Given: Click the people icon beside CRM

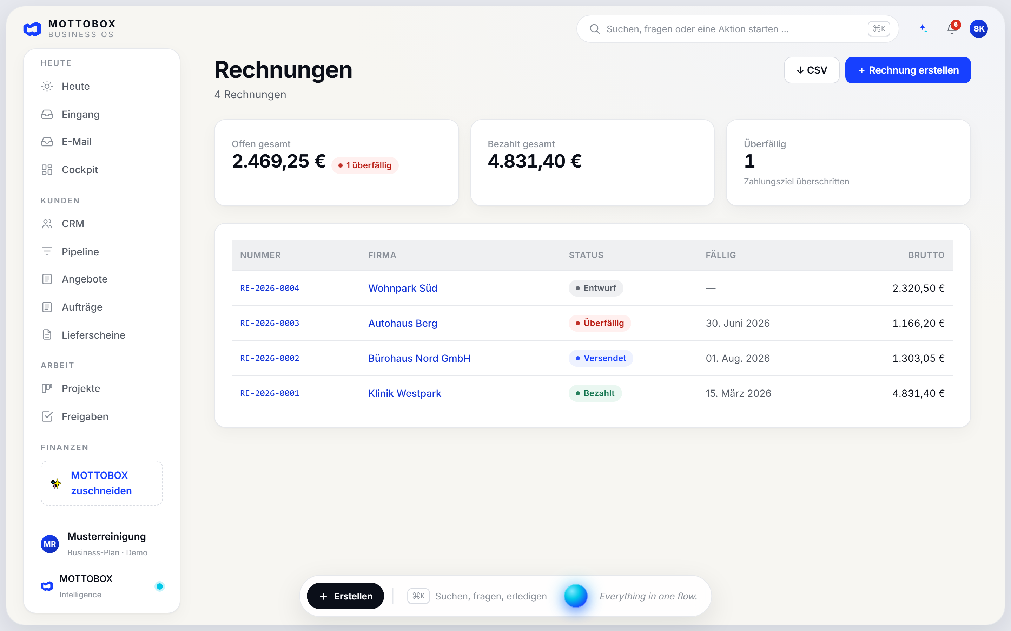Looking at the screenshot, I should click(x=47, y=224).
